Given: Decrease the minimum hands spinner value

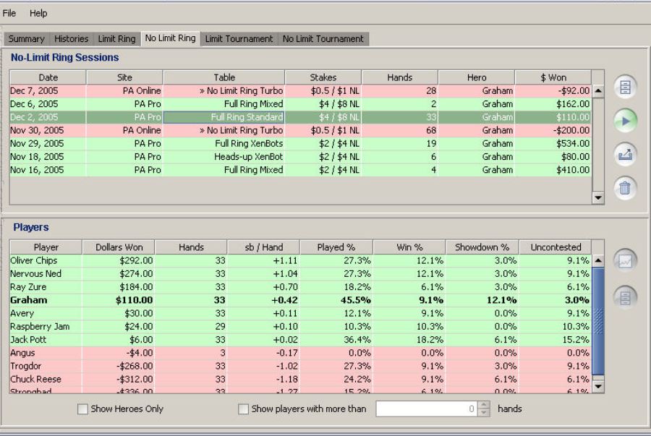Looking at the screenshot, I should pos(484,413).
